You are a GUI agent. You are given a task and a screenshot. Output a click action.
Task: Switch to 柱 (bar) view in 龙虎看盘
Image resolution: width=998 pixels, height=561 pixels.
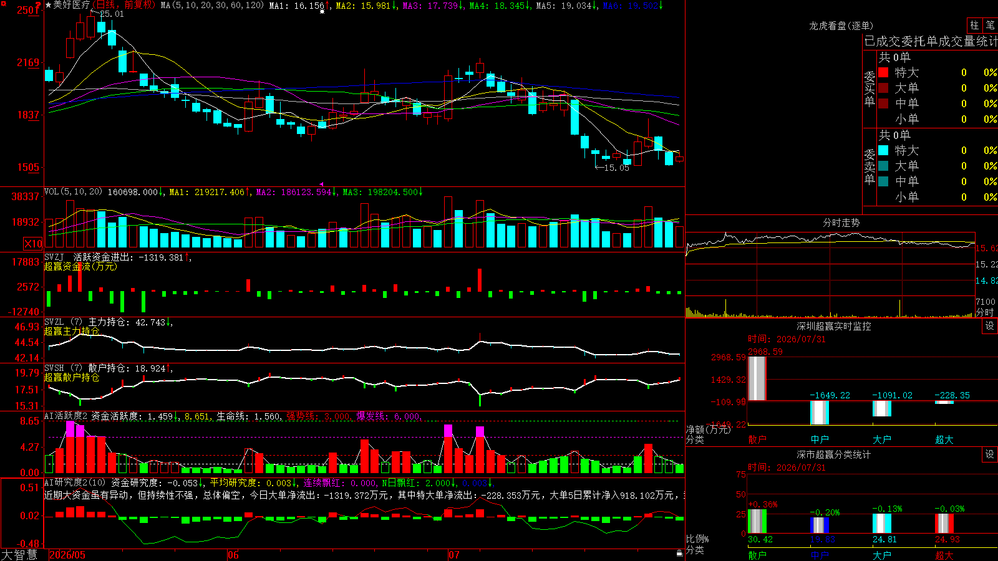pyautogui.click(x=974, y=25)
